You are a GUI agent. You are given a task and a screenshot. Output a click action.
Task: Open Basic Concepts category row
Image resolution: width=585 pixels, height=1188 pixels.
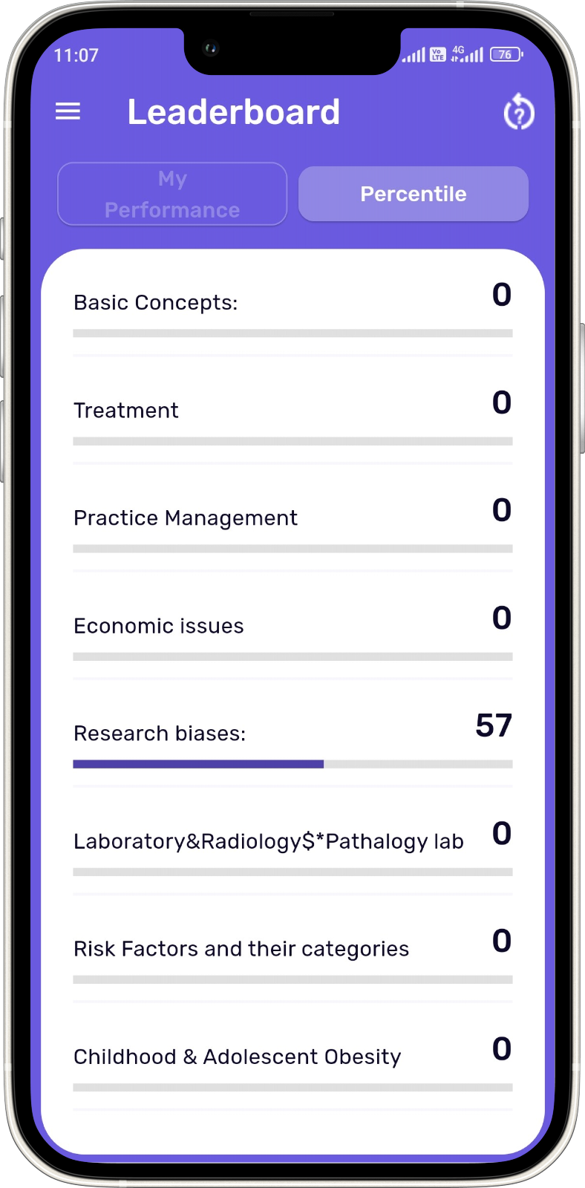click(x=156, y=303)
